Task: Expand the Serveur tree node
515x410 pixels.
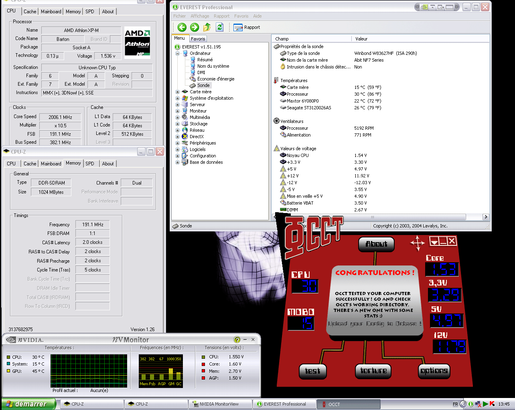Action: [177, 105]
